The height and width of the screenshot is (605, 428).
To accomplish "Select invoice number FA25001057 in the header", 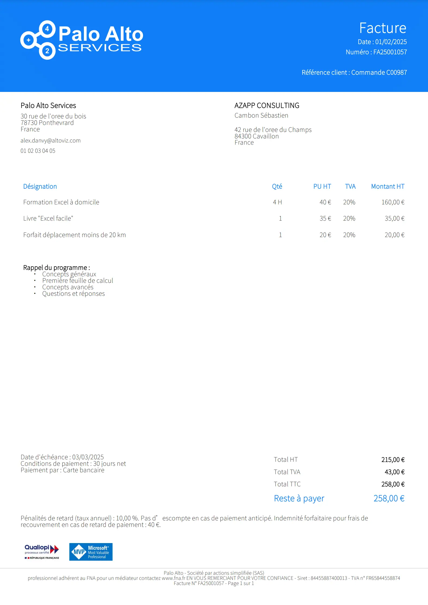I will pyautogui.click(x=390, y=52).
